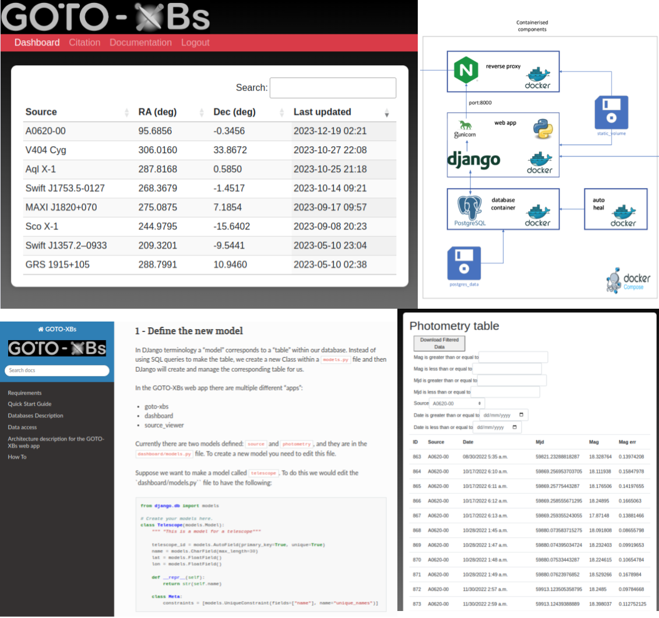Click the postgres_data floppy disk icon
The image size is (659, 618).
tap(464, 263)
